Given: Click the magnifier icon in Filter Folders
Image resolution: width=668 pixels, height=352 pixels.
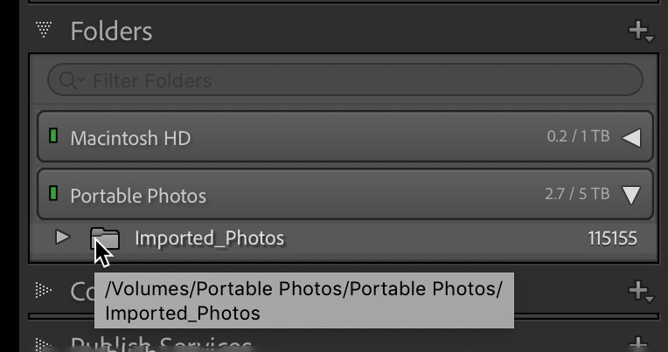Looking at the screenshot, I should [x=69, y=81].
